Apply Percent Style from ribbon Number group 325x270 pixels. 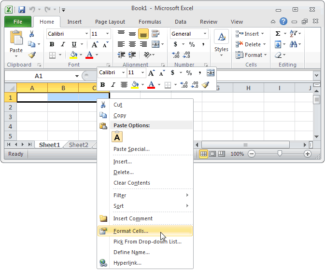tap(192, 44)
